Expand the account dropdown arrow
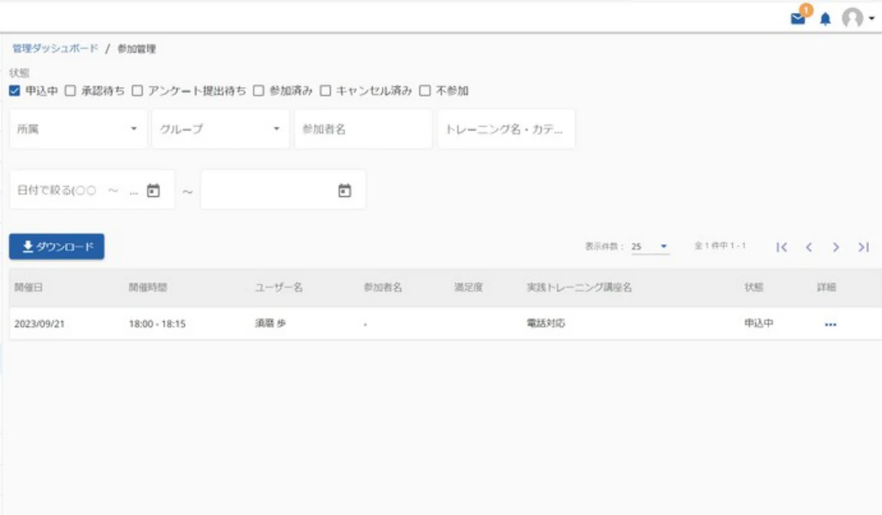This screenshot has height=515, width=882. [x=871, y=18]
